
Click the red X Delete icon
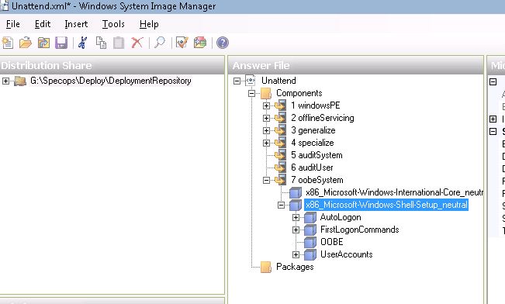coord(137,43)
